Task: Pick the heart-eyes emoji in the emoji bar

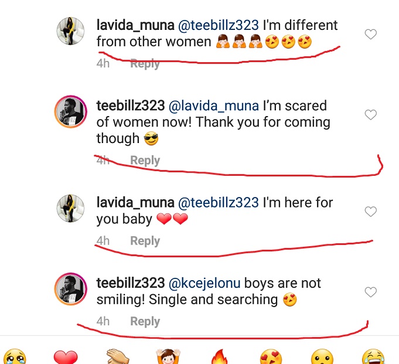Action: tap(271, 356)
